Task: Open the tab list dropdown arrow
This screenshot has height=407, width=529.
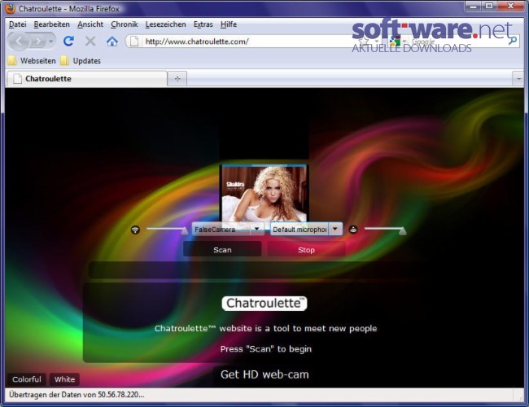Action: [518, 79]
